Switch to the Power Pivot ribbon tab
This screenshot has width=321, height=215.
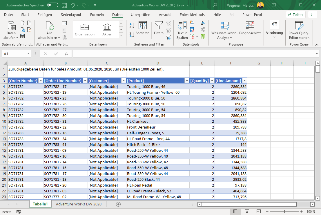pos(252,15)
